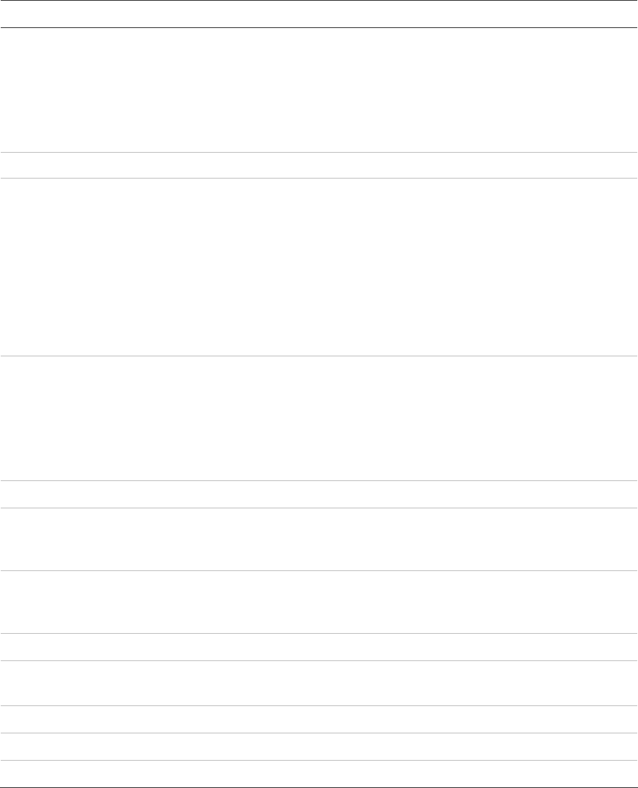The height and width of the screenshot is (788, 638).
Task: Click divider line beneath the tallest row
Action: coord(319,357)
